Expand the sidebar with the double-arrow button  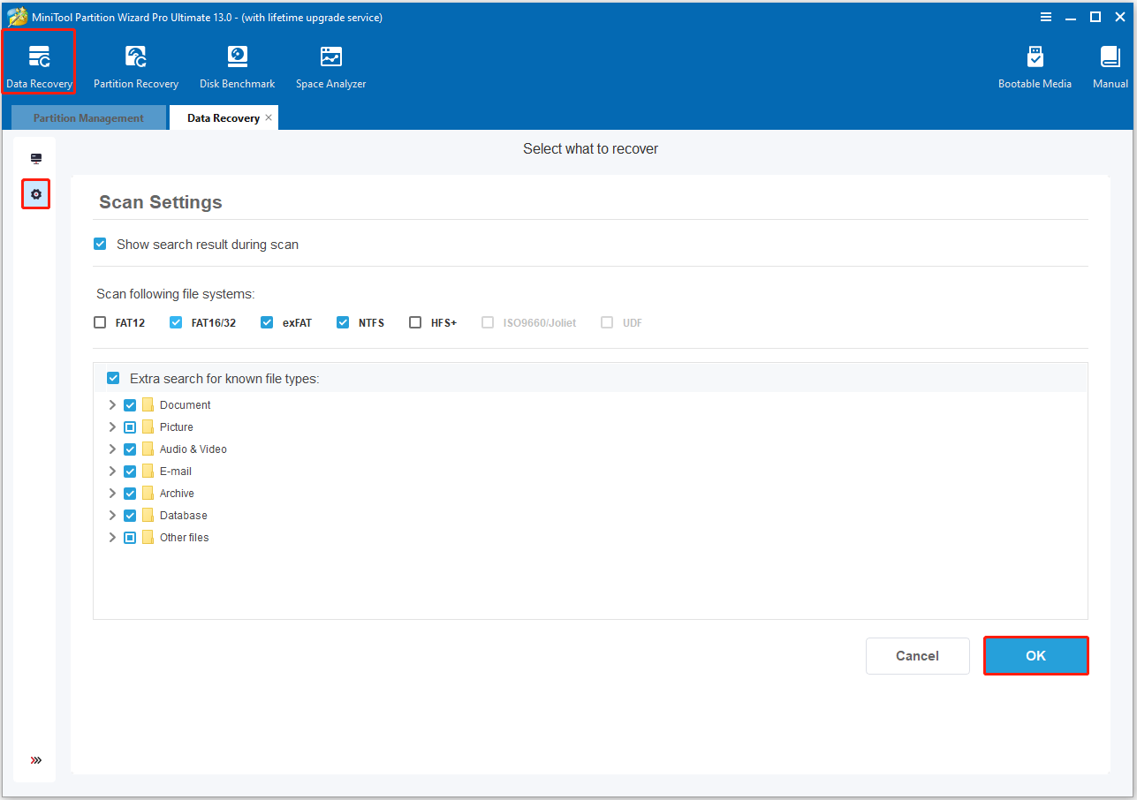point(35,759)
